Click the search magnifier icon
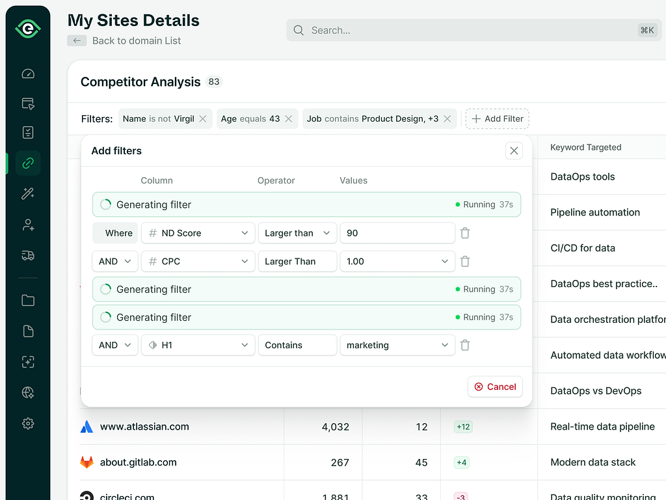The image size is (666, 500). click(299, 30)
